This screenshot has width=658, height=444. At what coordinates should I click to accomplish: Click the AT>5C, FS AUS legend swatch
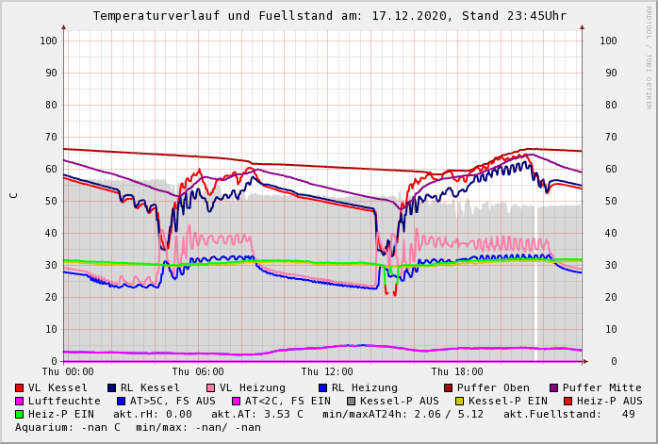pyautogui.click(x=122, y=401)
